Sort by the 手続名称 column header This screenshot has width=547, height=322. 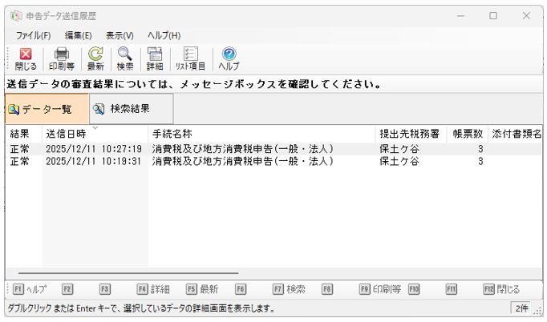(x=172, y=134)
